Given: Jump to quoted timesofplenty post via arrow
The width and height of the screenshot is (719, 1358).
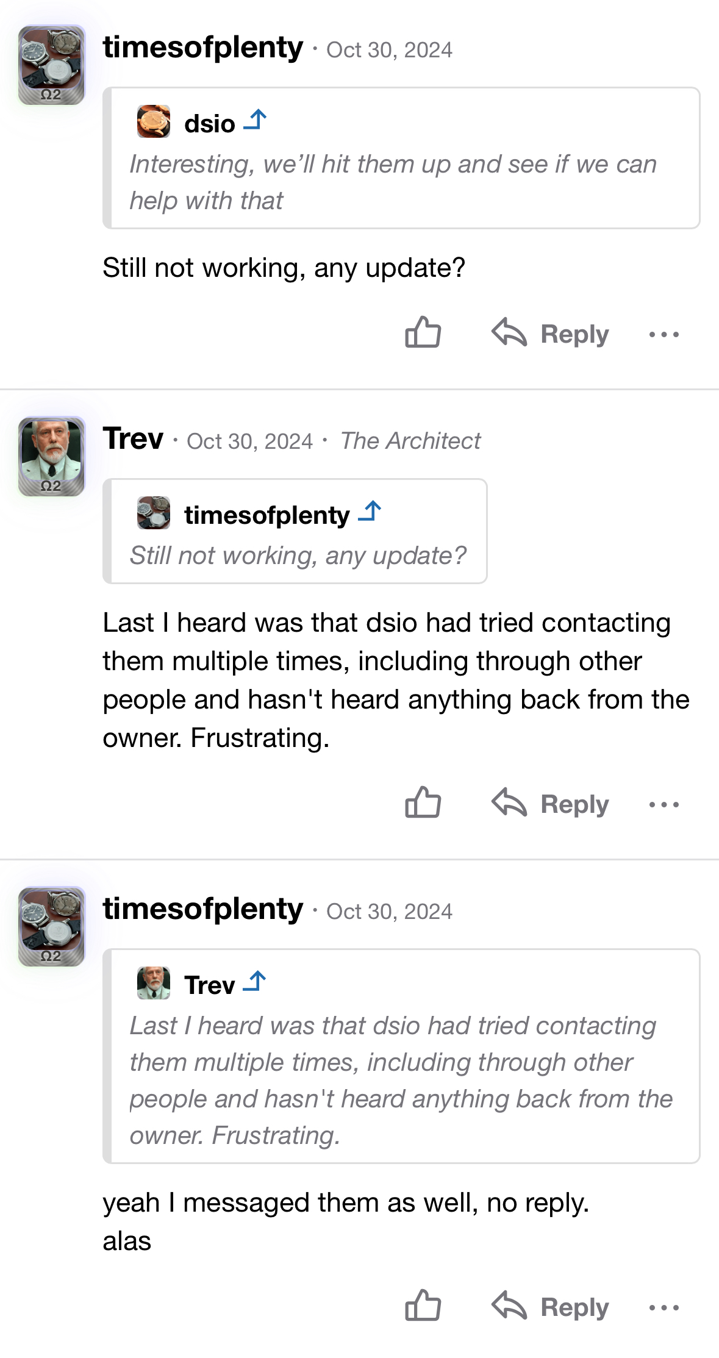Looking at the screenshot, I should pyautogui.click(x=370, y=512).
